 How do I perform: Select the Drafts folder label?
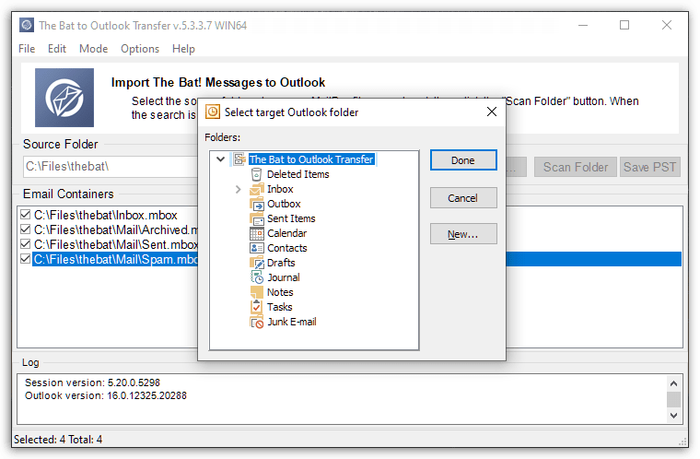coord(281,263)
